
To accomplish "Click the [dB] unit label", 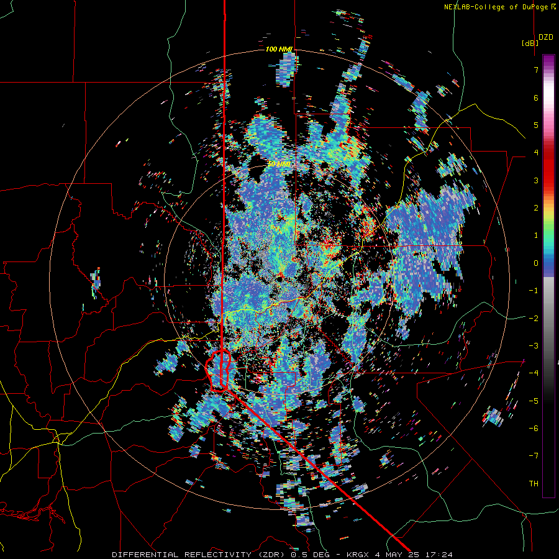I will click(530, 43).
